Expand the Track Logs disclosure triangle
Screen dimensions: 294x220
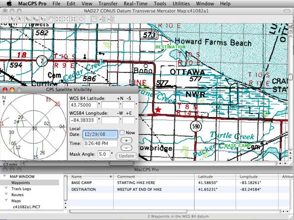click(6, 188)
